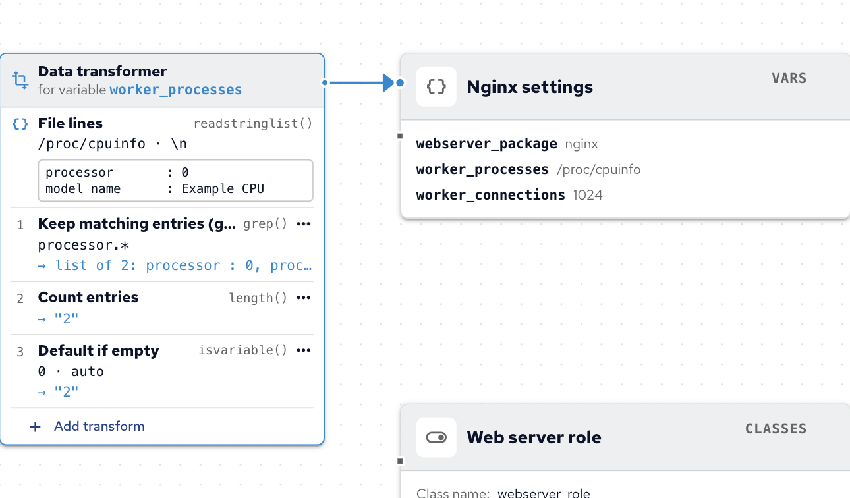
Task: Select the webserver_package nginx row
Action: tap(507, 144)
